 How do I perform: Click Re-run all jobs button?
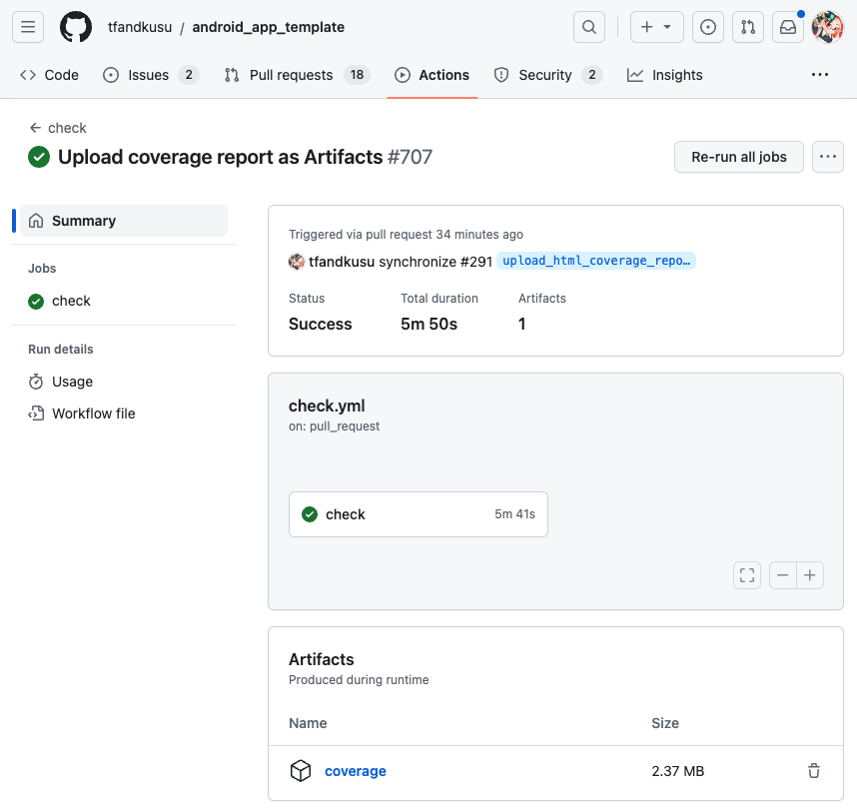739,157
